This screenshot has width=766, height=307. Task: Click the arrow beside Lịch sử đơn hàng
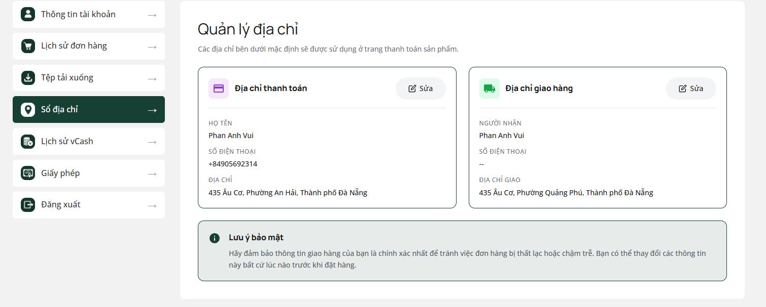152,46
